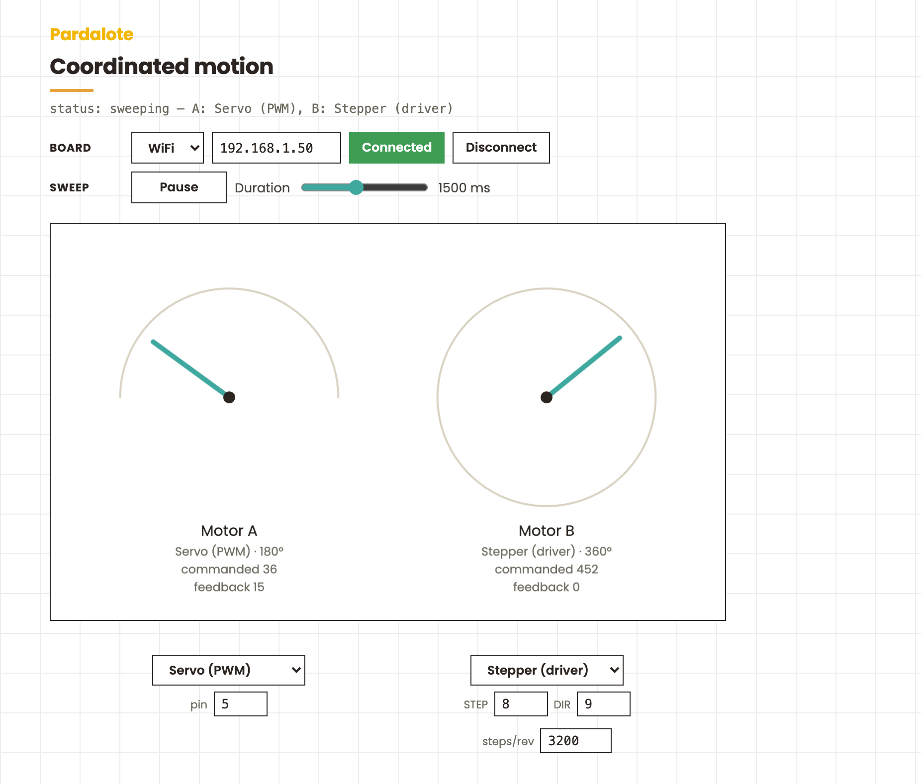Open the Stepper (driver) motor type dropdown
921x784 pixels.
pyautogui.click(x=547, y=670)
